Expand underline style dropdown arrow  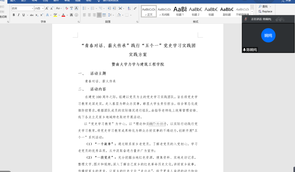[x=28, y=15]
